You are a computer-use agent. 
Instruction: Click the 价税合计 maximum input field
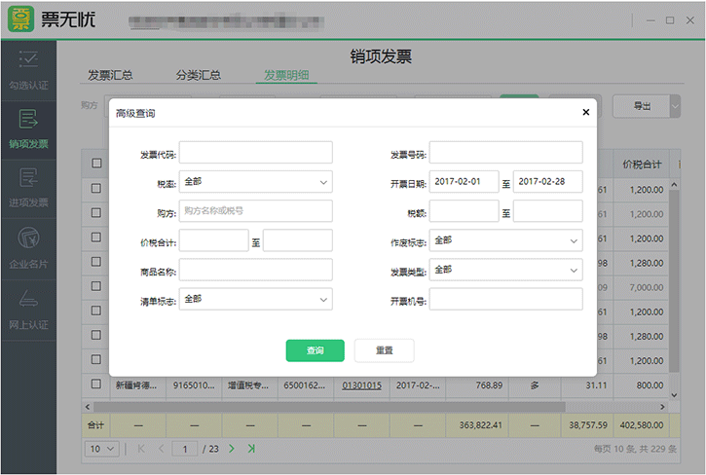click(x=298, y=240)
